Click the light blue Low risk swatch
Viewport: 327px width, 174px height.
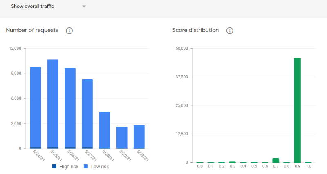tap(86, 166)
